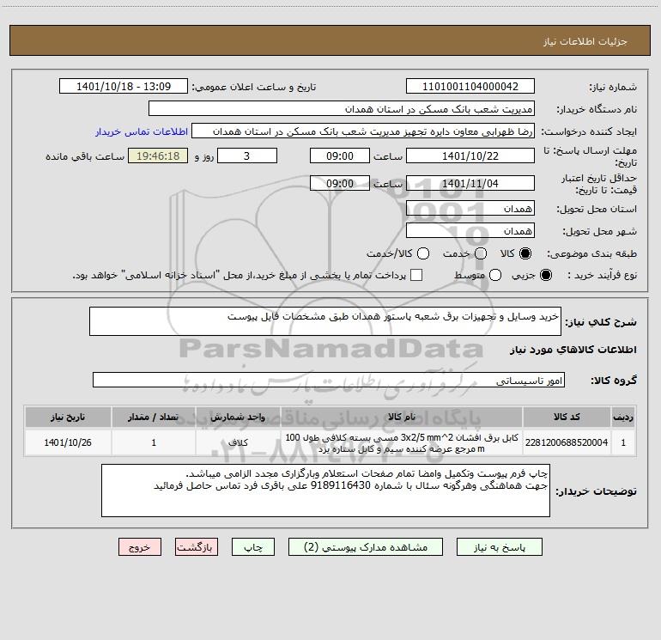The image size is (661, 640).
Task: Click the شماره نیاز number field
Action: (470, 87)
